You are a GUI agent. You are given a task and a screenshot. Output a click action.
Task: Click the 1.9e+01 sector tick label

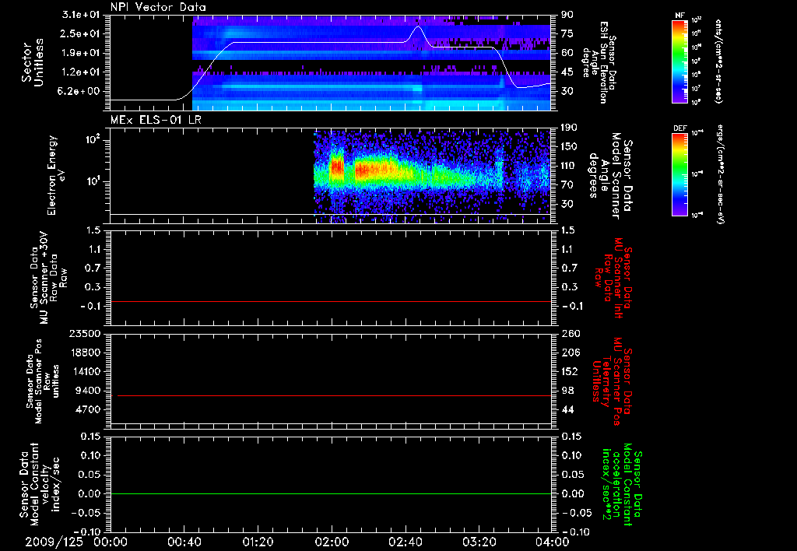coord(80,53)
